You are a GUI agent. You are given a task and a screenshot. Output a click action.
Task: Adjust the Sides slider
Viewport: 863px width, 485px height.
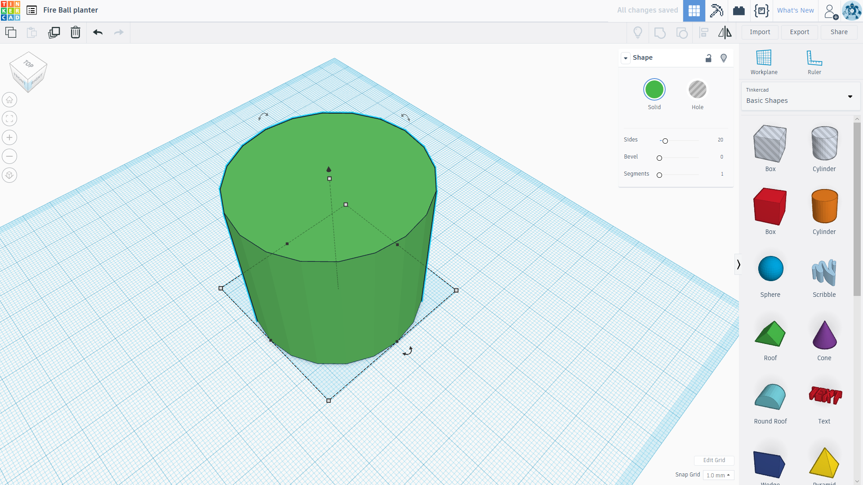[x=665, y=141]
